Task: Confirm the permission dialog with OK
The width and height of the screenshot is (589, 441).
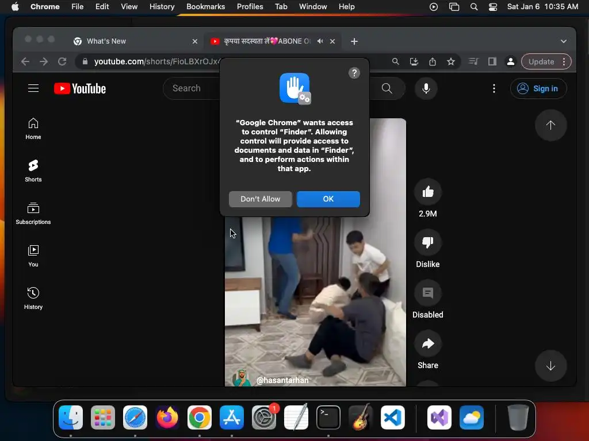Action: [x=328, y=199]
